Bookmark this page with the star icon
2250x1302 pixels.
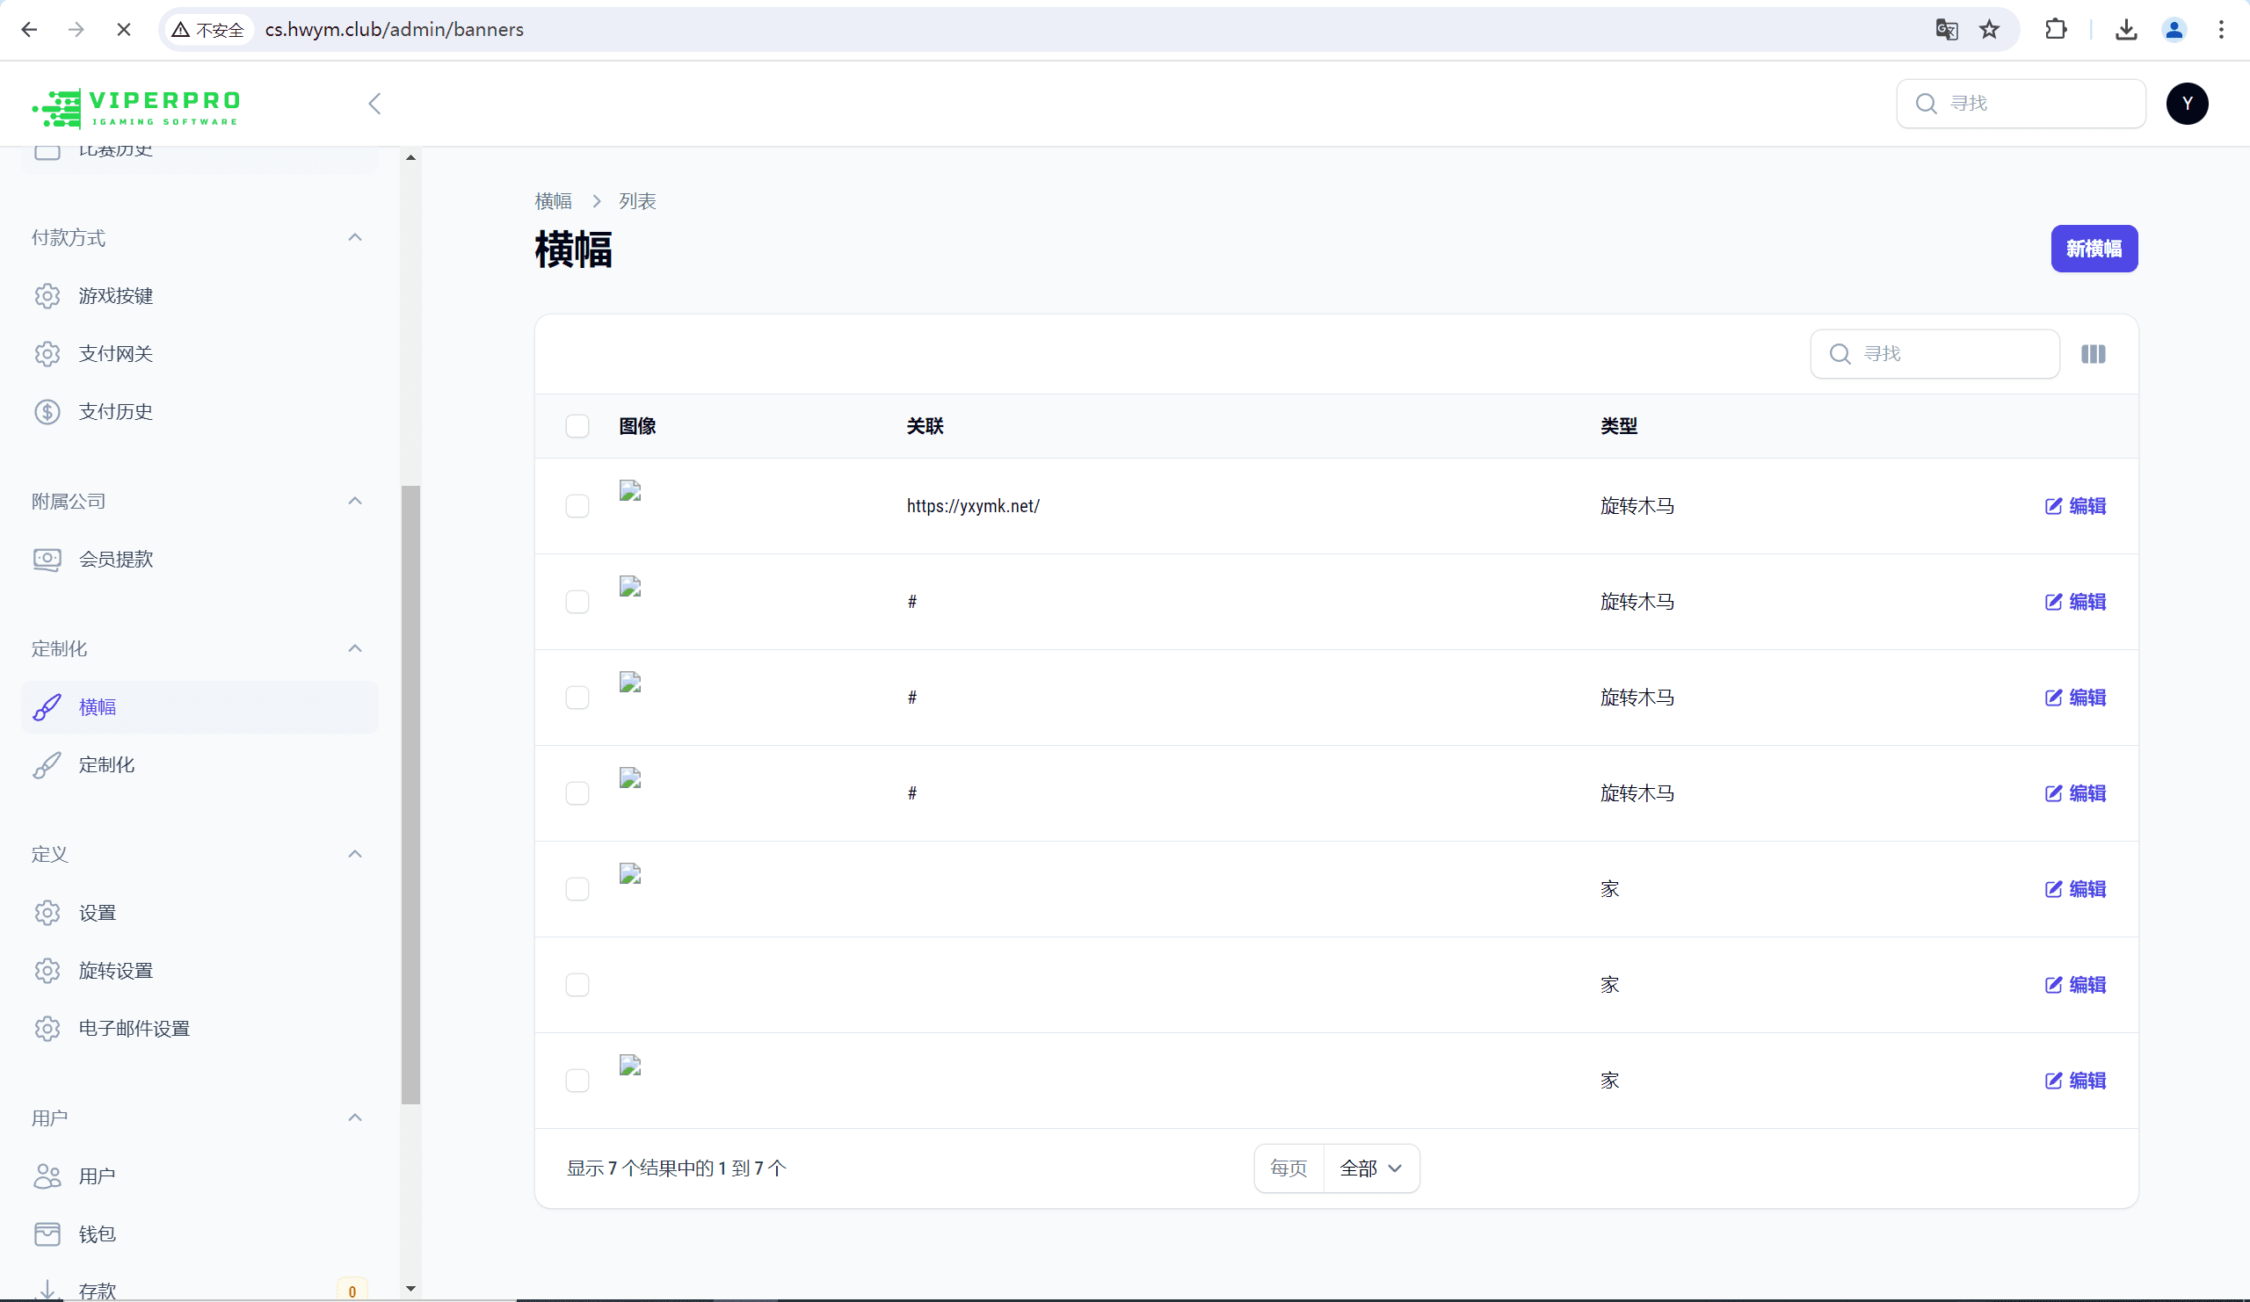pyautogui.click(x=1989, y=30)
